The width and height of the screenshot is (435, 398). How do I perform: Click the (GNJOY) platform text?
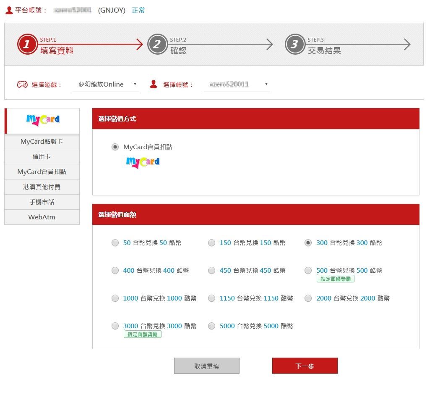point(112,10)
